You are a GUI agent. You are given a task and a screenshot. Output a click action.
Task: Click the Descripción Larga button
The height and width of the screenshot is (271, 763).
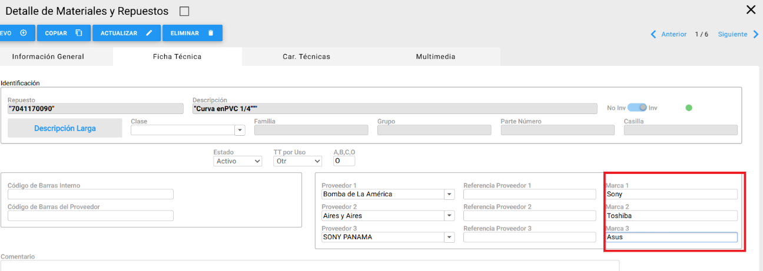pos(65,128)
